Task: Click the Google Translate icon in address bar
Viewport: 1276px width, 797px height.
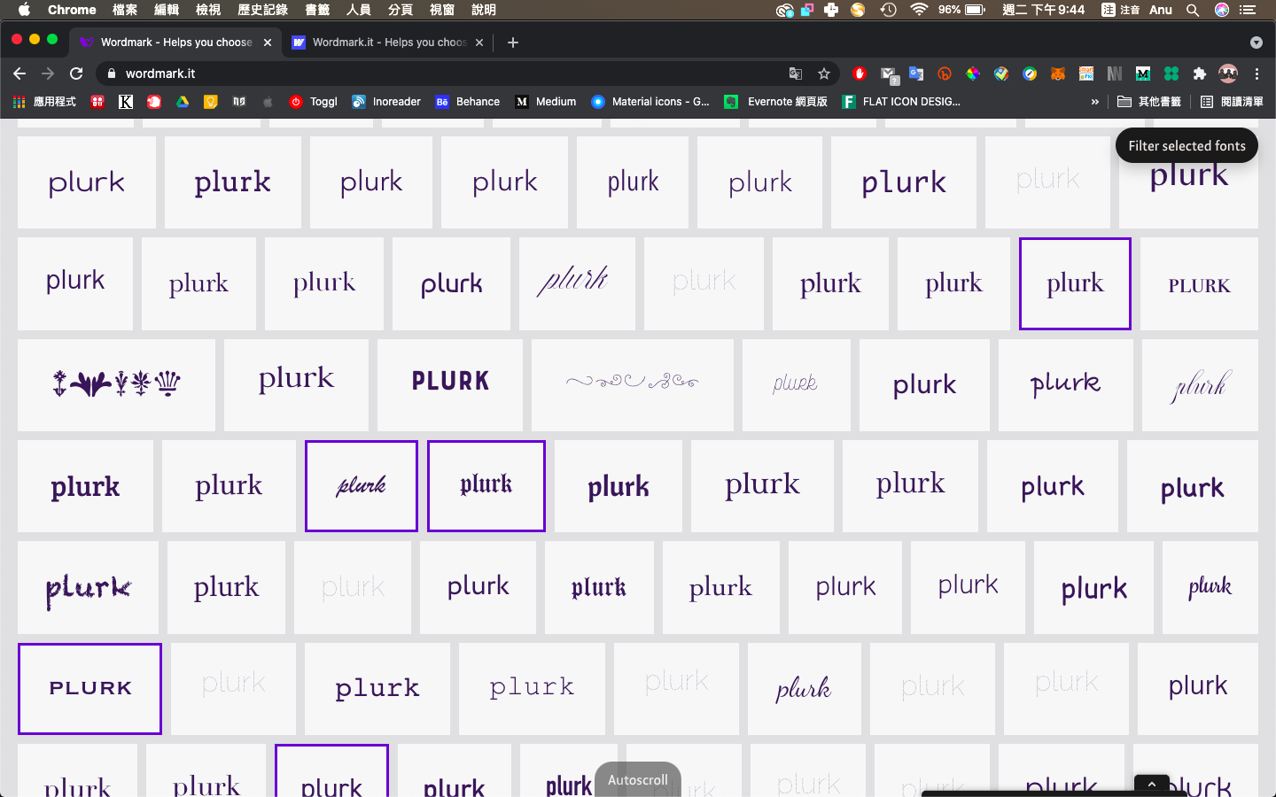Action: [796, 74]
